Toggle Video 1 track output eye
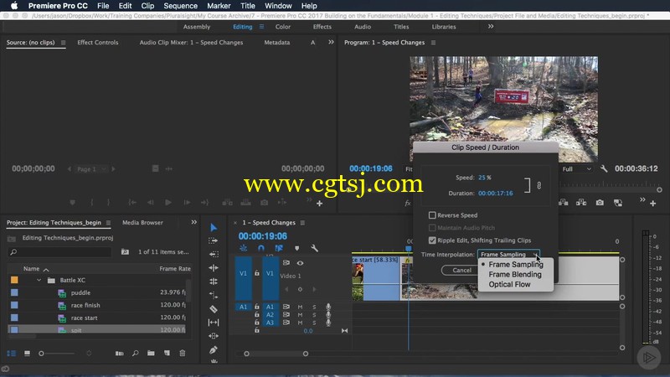This screenshot has height=377, width=670. tap(300, 263)
